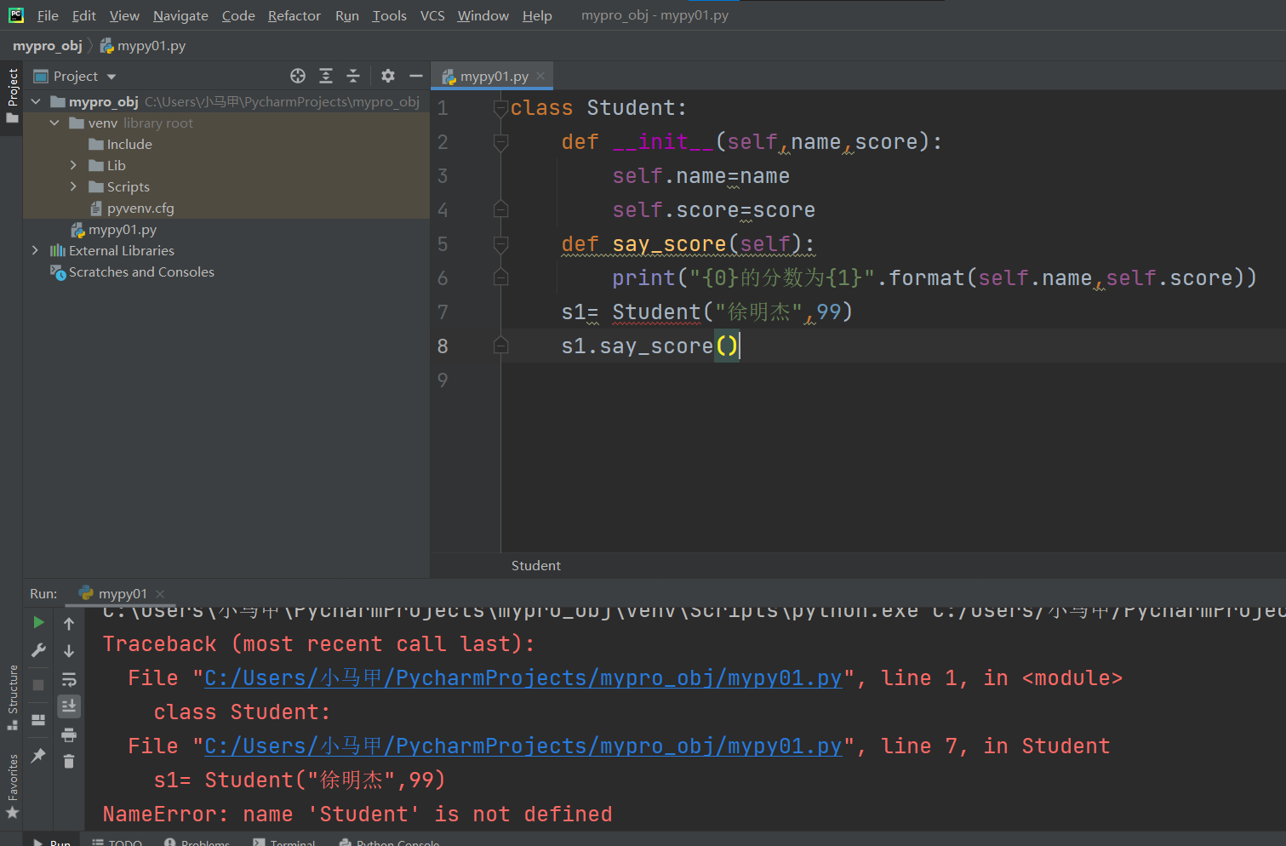Open the File menu

click(x=48, y=15)
